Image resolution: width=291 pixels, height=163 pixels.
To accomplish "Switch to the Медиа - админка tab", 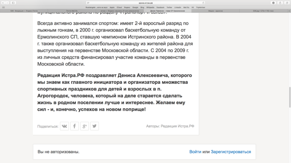I will tap(216, 11).
